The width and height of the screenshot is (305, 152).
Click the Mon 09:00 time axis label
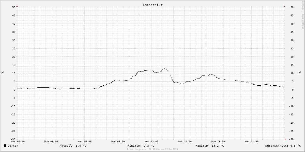[x=118, y=142]
